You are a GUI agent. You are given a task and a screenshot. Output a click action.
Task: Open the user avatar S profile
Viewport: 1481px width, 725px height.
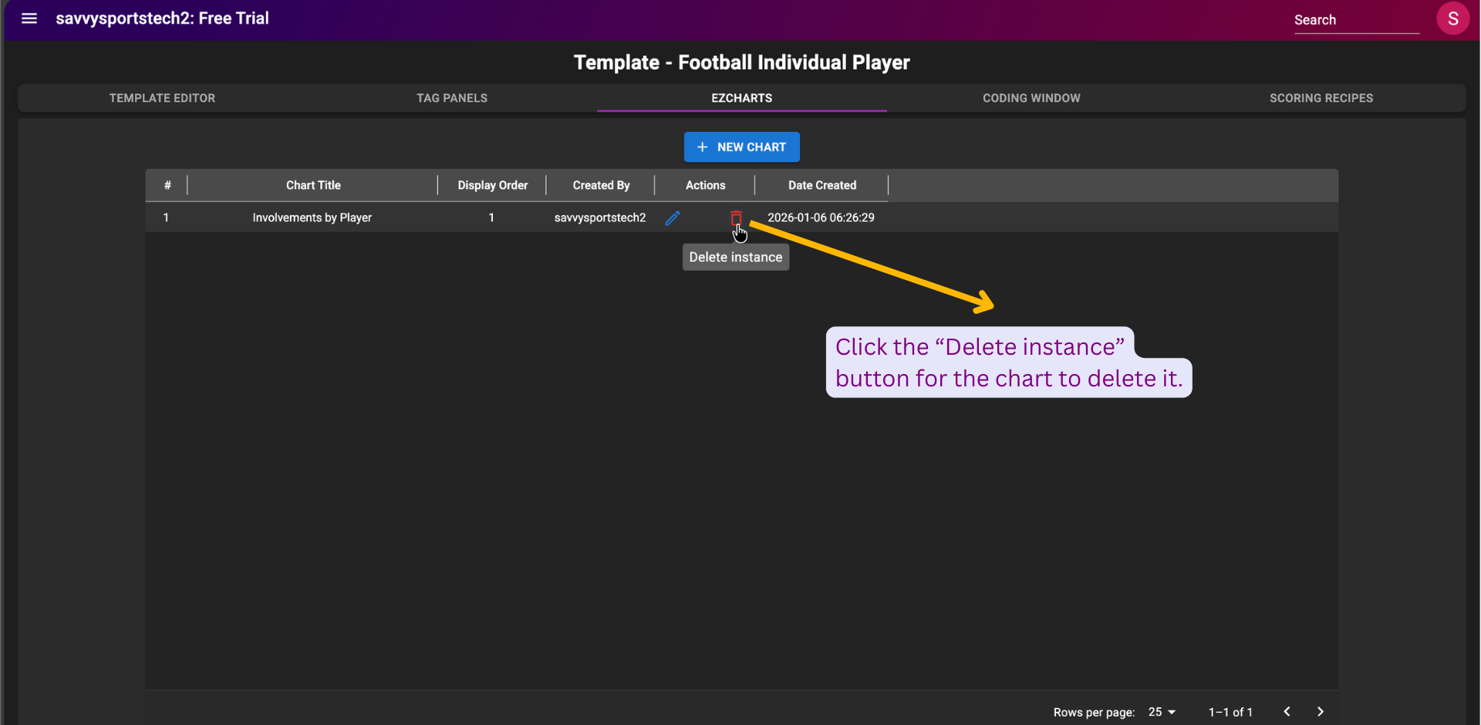pos(1452,19)
